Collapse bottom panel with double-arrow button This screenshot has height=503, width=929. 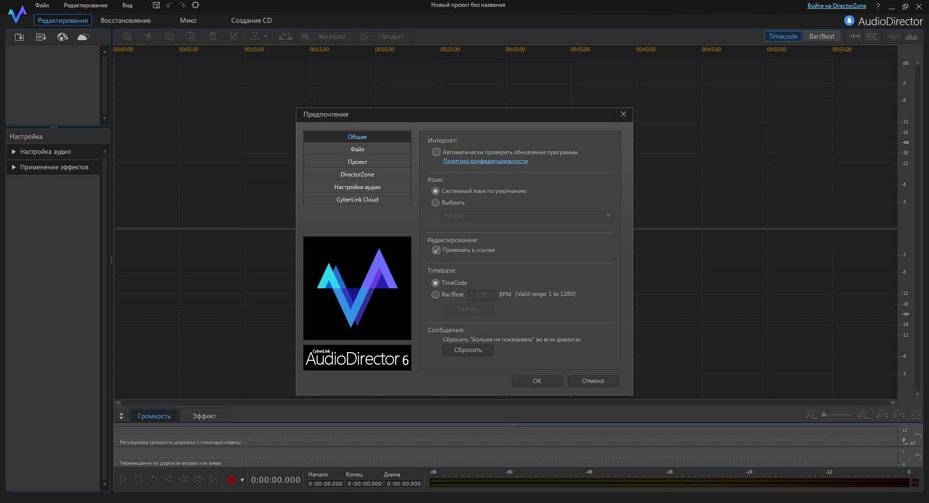pyautogui.click(x=121, y=416)
